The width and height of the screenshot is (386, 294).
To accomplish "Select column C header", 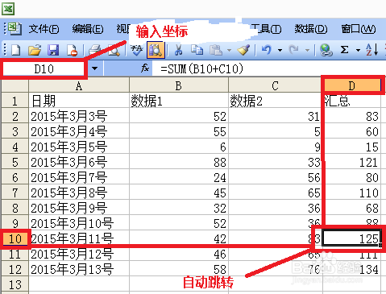I will pos(275,86).
